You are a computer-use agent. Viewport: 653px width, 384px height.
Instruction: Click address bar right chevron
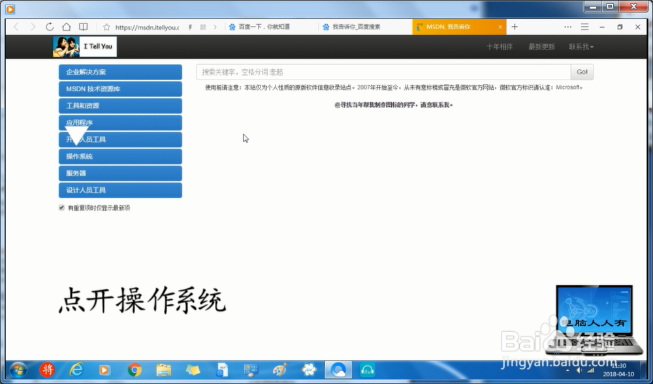(215, 27)
